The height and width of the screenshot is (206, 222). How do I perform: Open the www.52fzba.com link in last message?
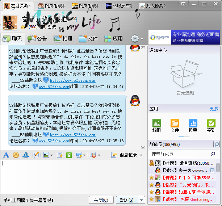tap(54, 141)
